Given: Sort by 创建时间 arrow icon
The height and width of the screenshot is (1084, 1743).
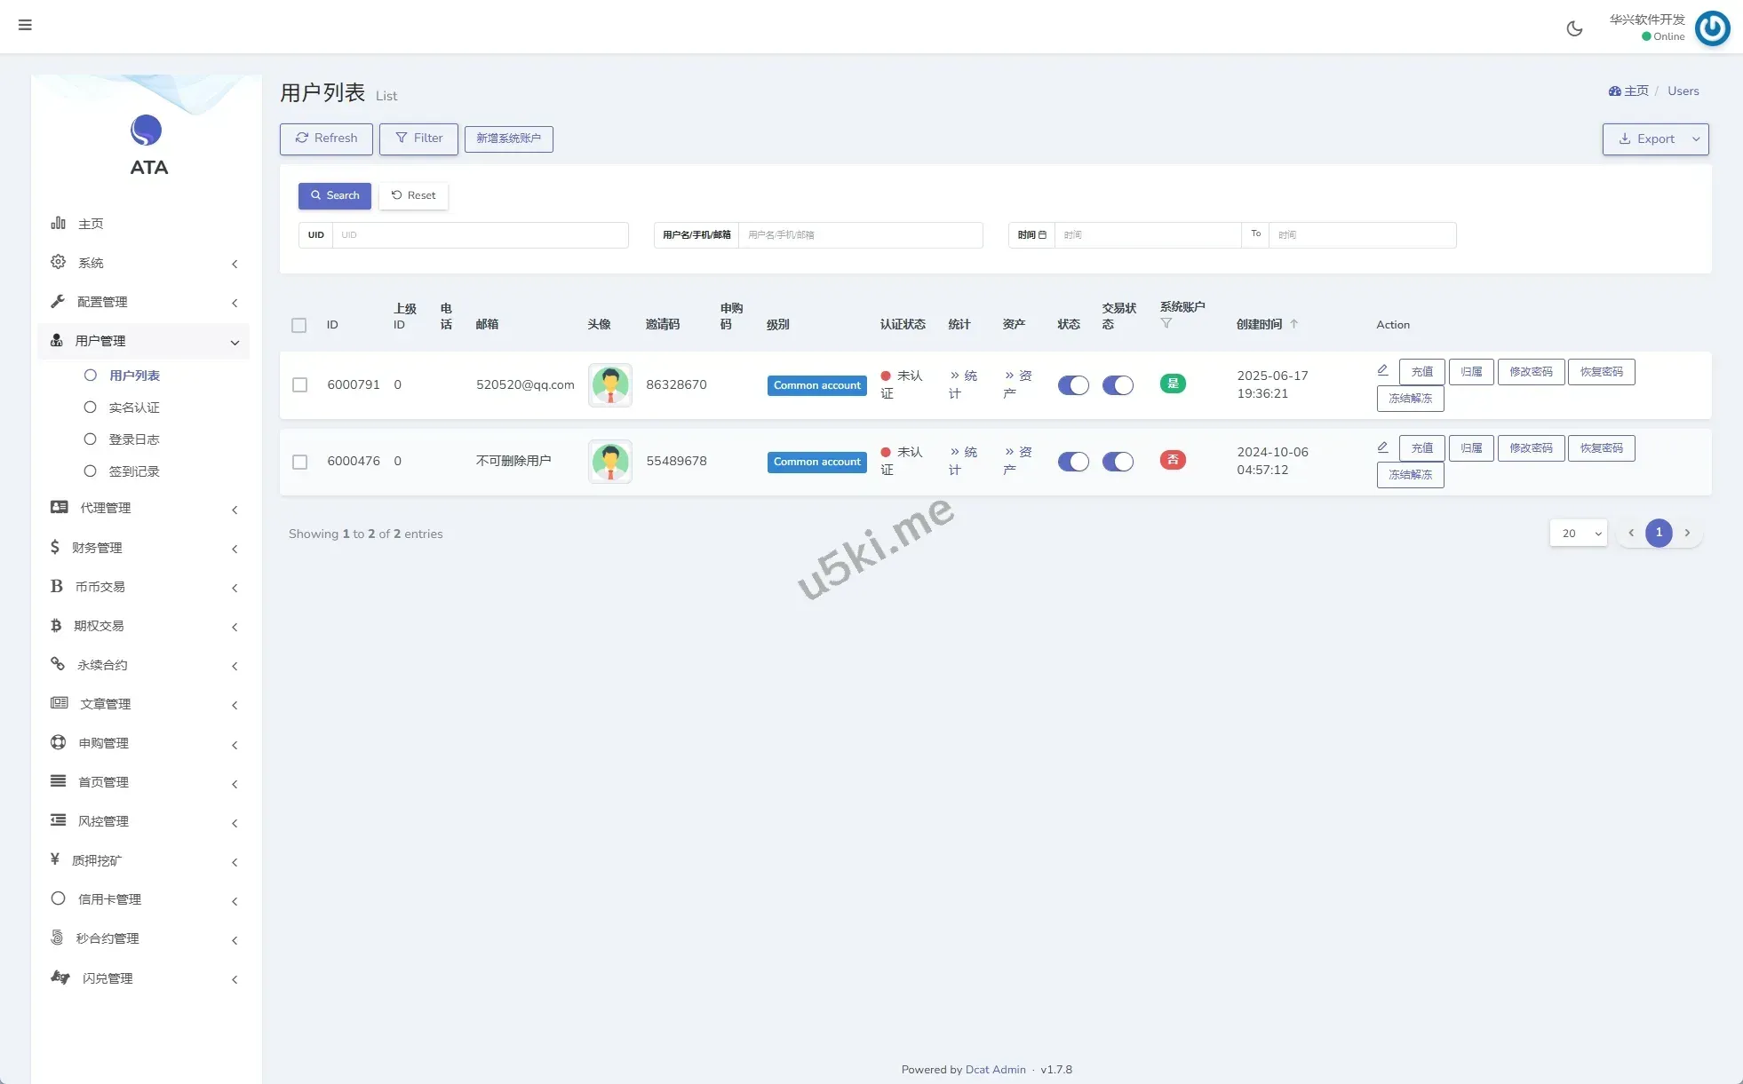Looking at the screenshot, I should (1294, 324).
